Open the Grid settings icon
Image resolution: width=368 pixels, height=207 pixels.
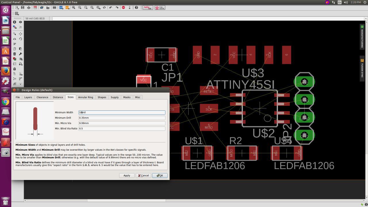[17, 14]
